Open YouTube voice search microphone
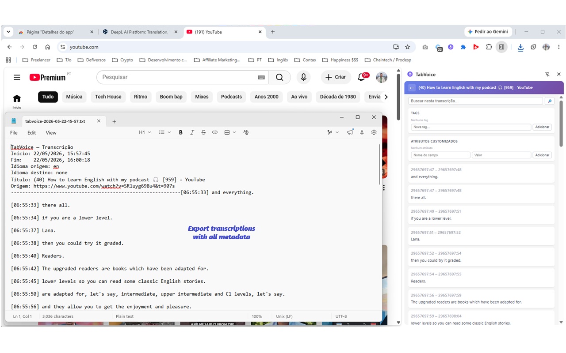The height and width of the screenshot is (353, 566). point(303,77)
